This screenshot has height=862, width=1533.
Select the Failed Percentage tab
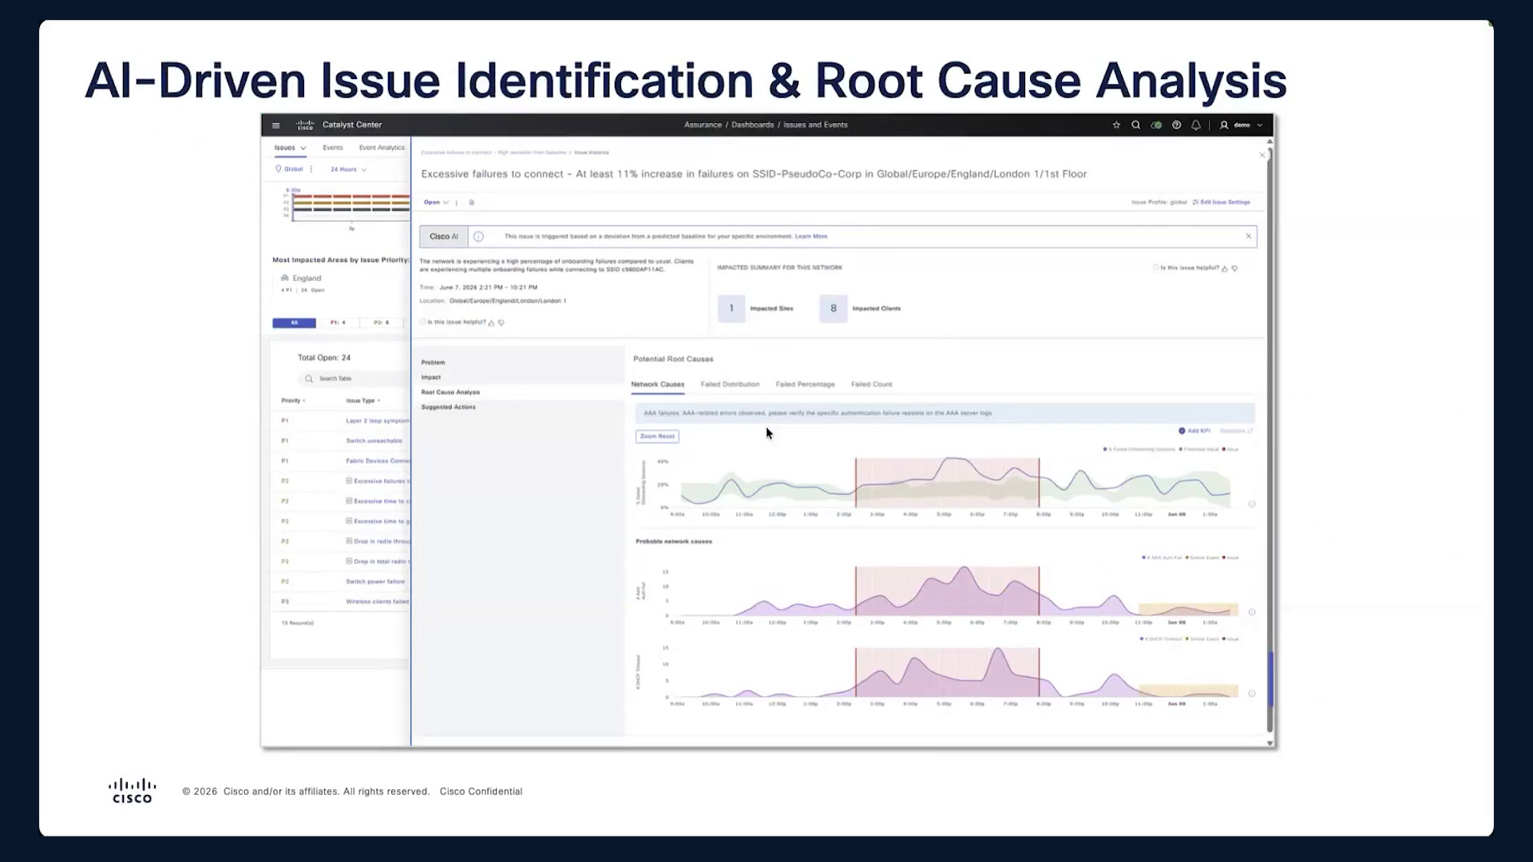(x=805, y=385)
